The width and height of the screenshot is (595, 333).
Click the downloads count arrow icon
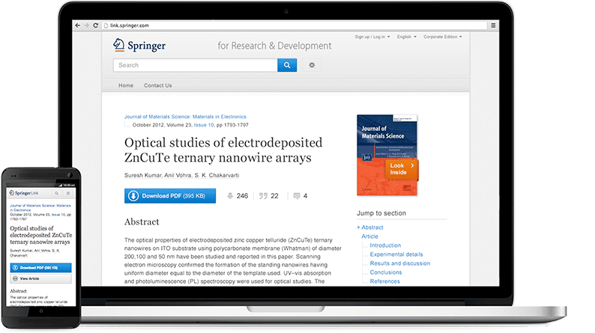[x=230, y=196]
